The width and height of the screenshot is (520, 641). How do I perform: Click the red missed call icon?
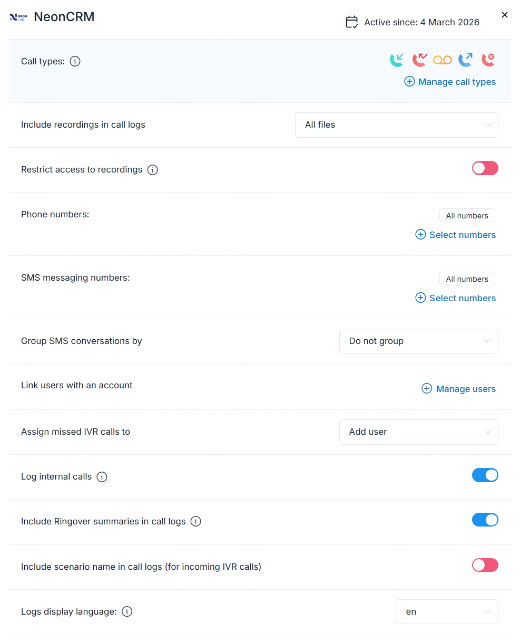coord(419,60)
